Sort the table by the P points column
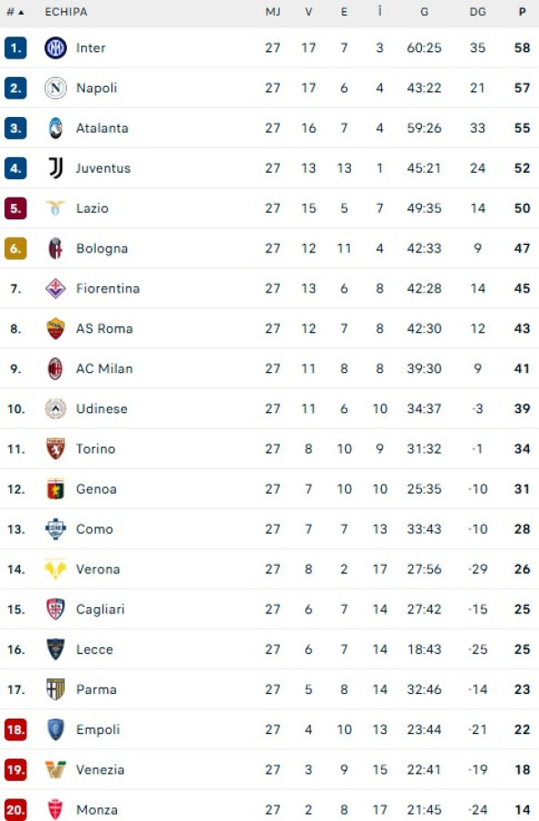Image resolution: width=539 pixels, height=821 pixels. 523,12
